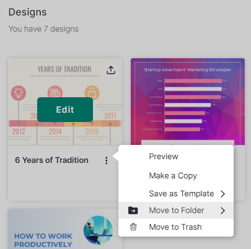The image size is (251, 249).
Task: Open the three-dot options menu for 6 Years of Tradition
Action: coord(107,160)
